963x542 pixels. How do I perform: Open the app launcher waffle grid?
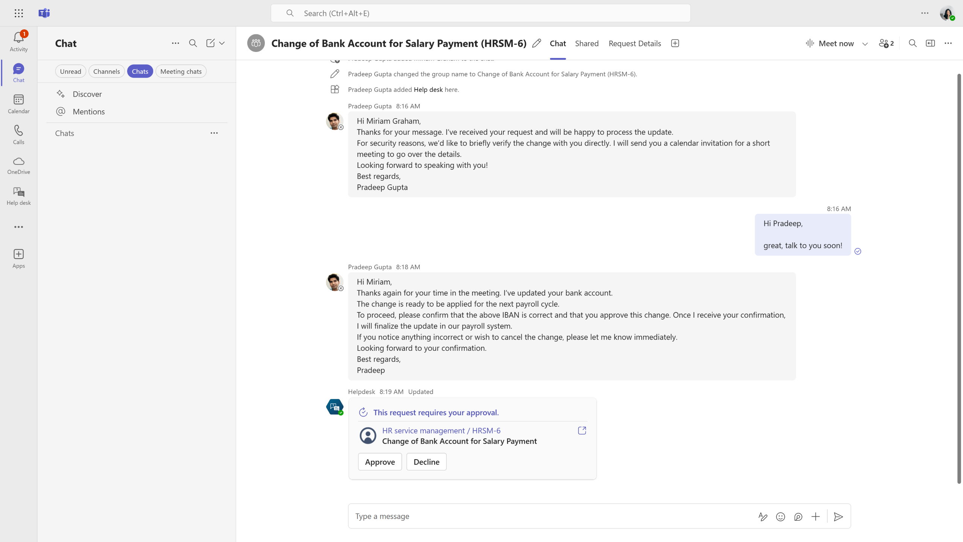pos(18,13)
